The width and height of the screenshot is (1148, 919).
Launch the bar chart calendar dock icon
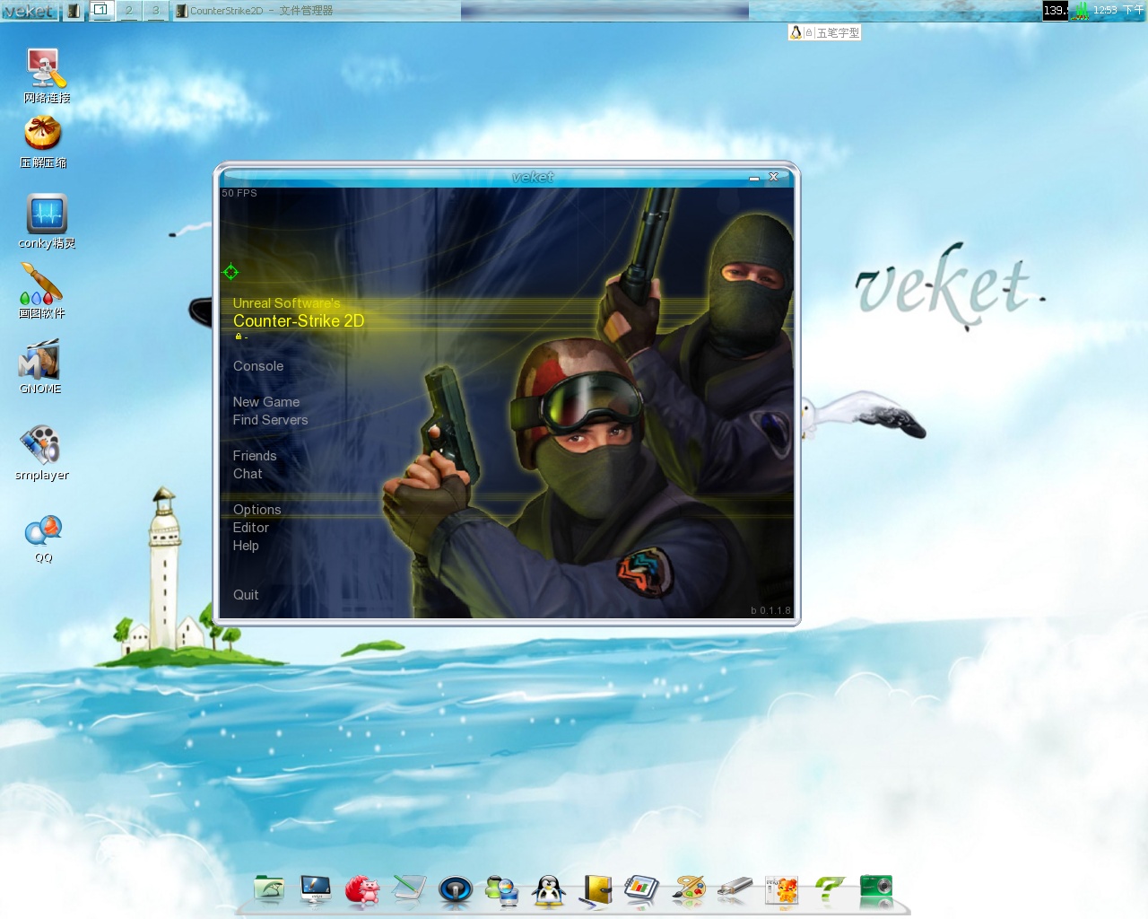pyautogui.click(x=642, y=889)
